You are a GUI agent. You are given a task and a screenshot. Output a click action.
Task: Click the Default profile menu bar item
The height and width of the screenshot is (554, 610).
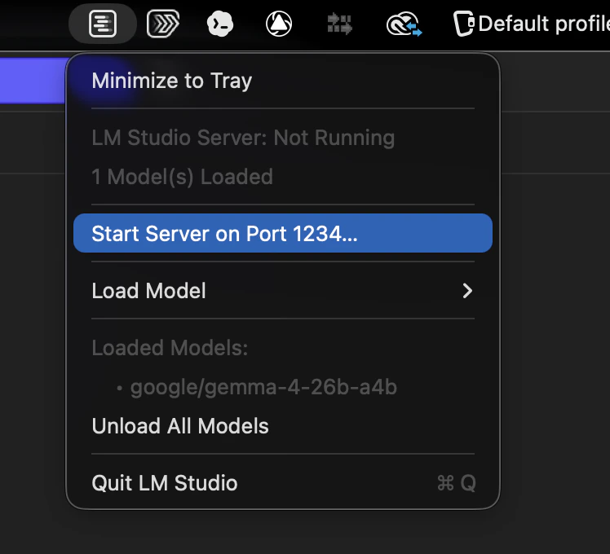pos(532,24)
